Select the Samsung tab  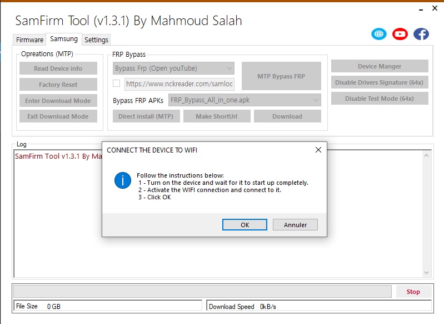pyautogui.click(x=64, y=39)
